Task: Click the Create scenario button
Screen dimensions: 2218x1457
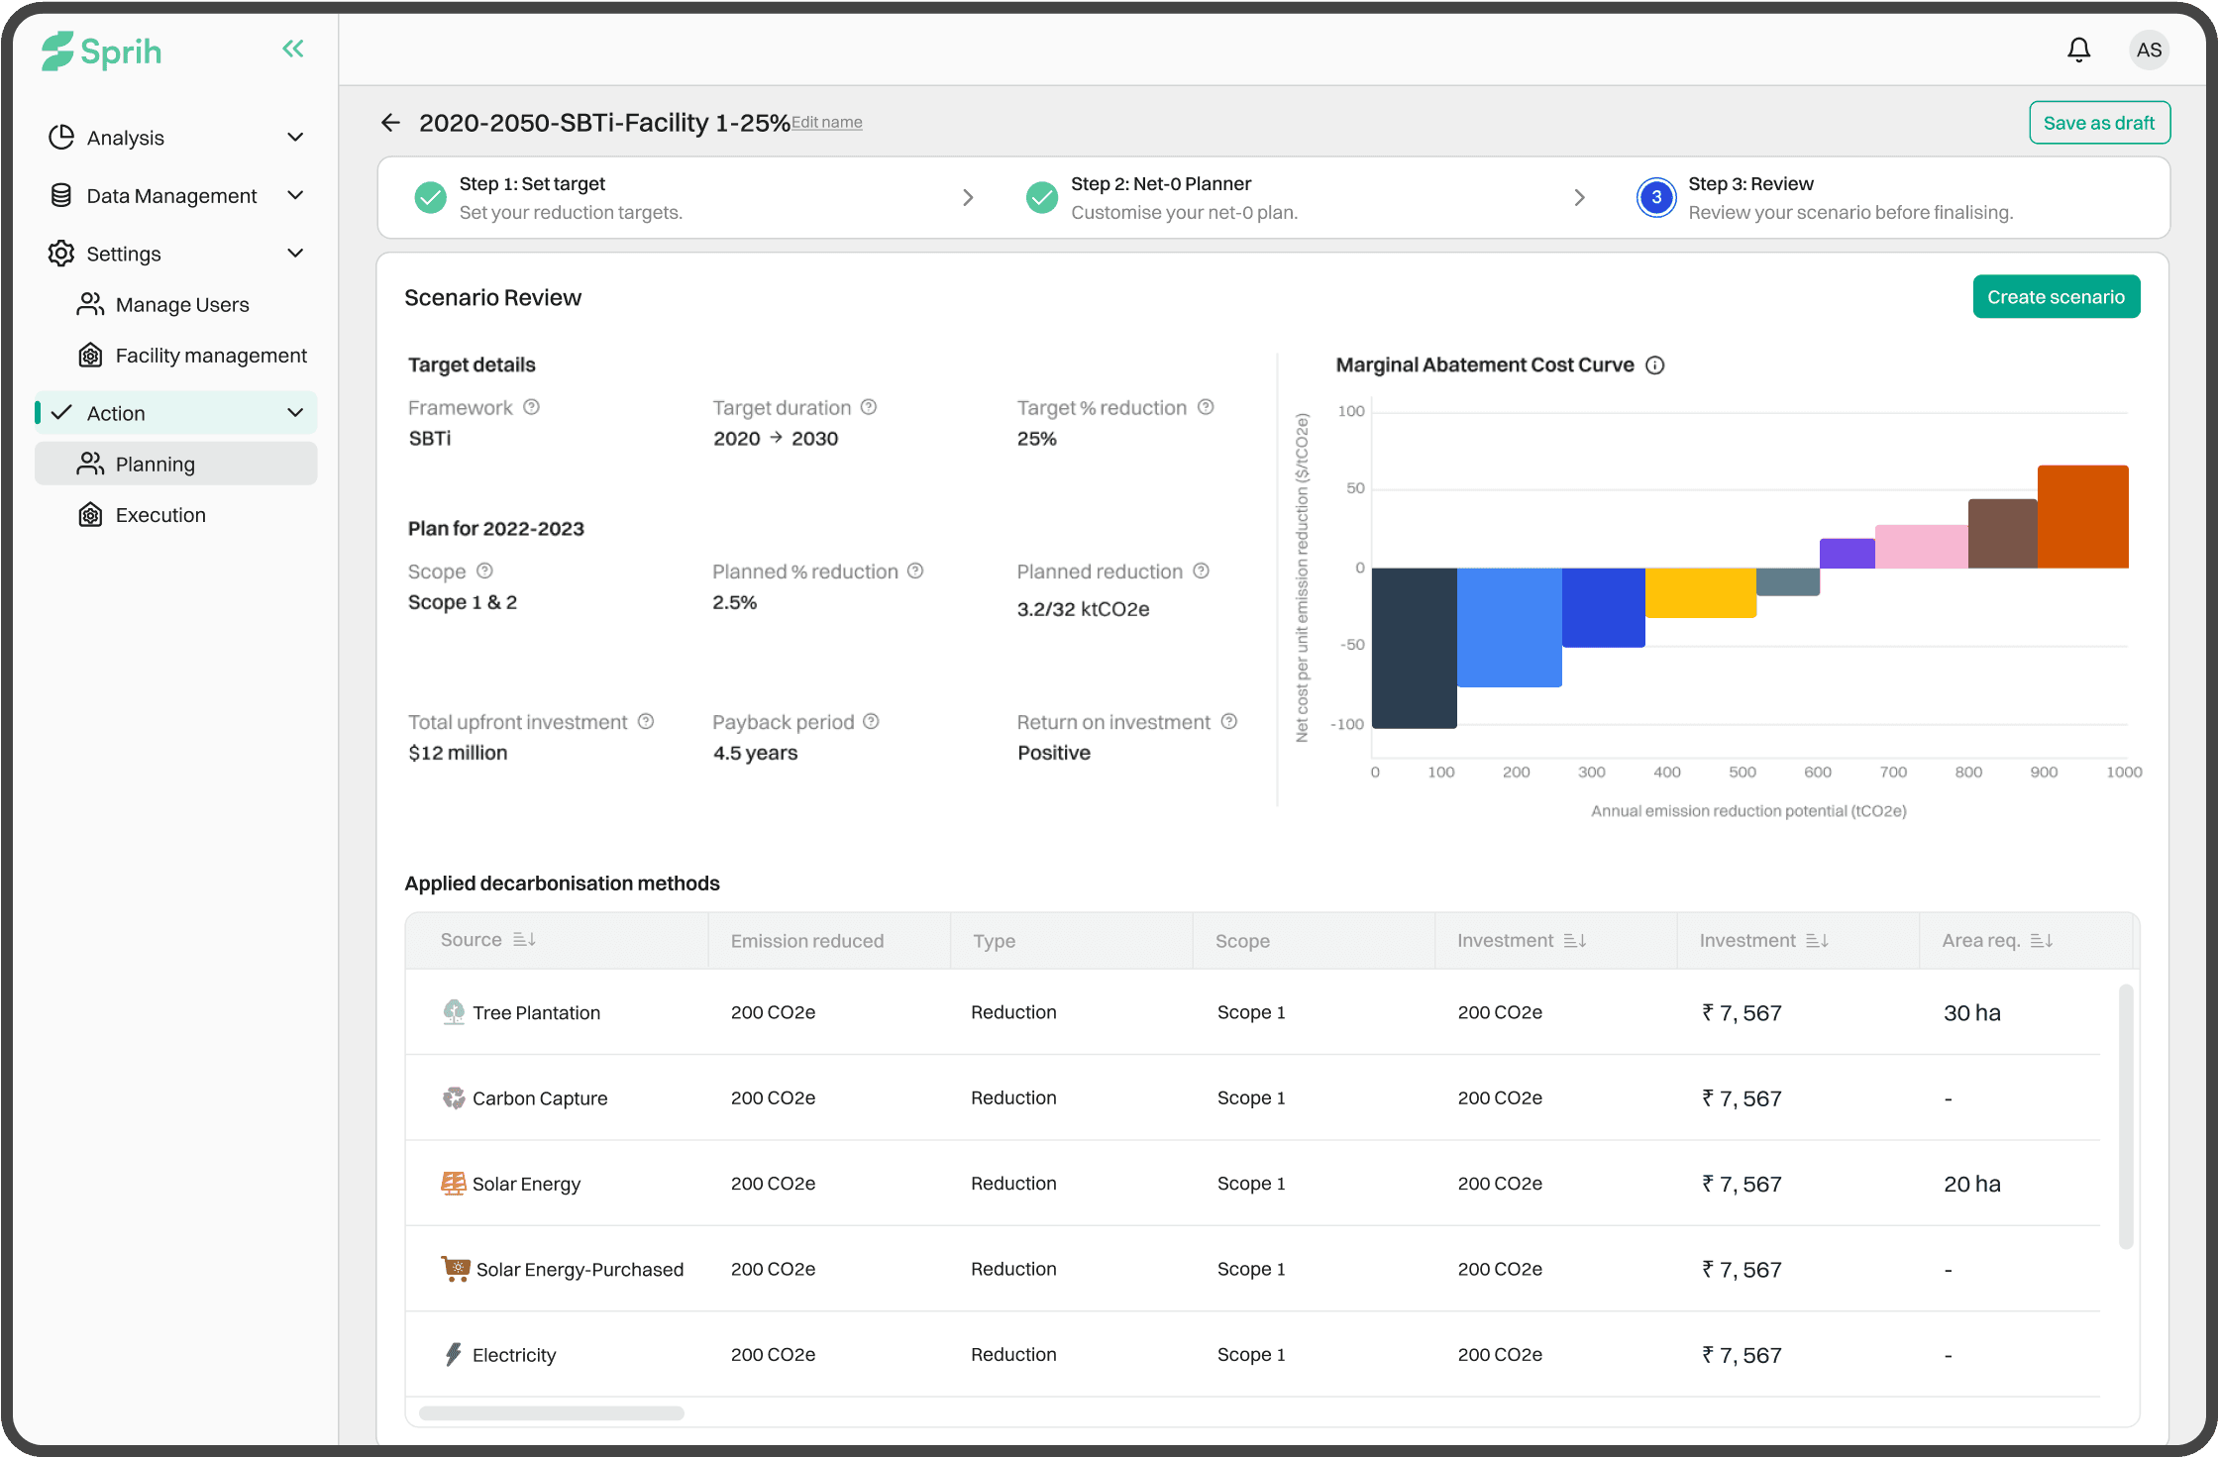Action: pyautogui.click(x=2056, y=296)
